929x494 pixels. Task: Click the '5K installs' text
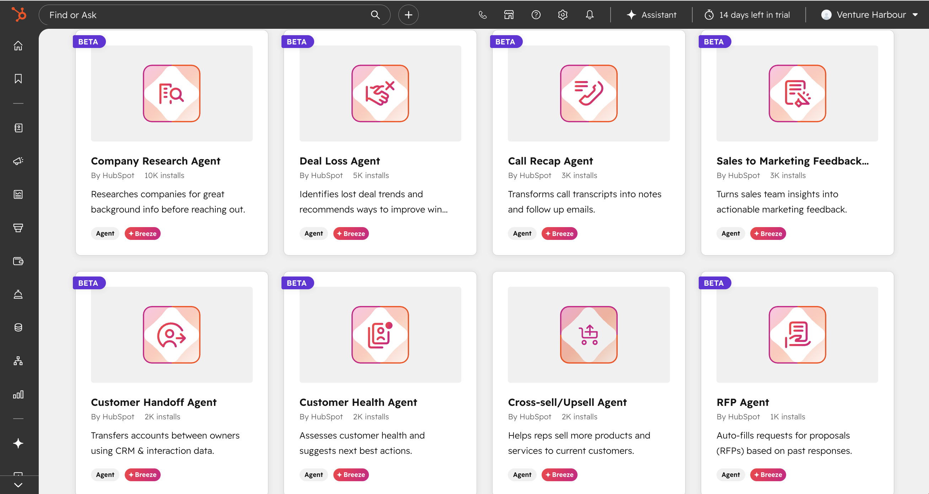tap(371, 175)
